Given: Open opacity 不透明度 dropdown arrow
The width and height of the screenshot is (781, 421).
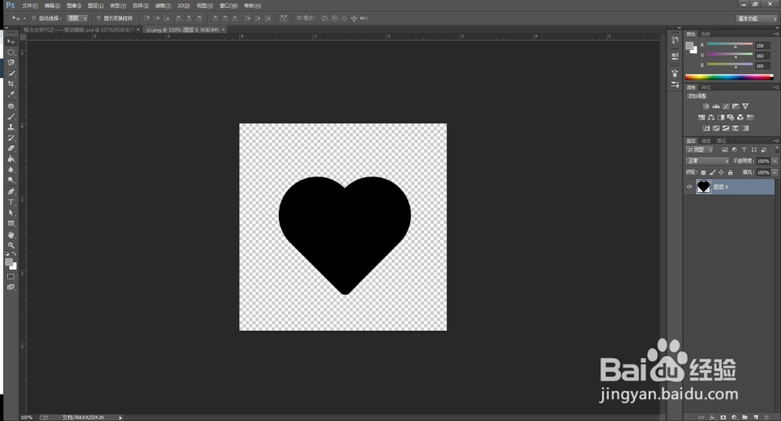Looking at the screenshot, I should 775,161.
